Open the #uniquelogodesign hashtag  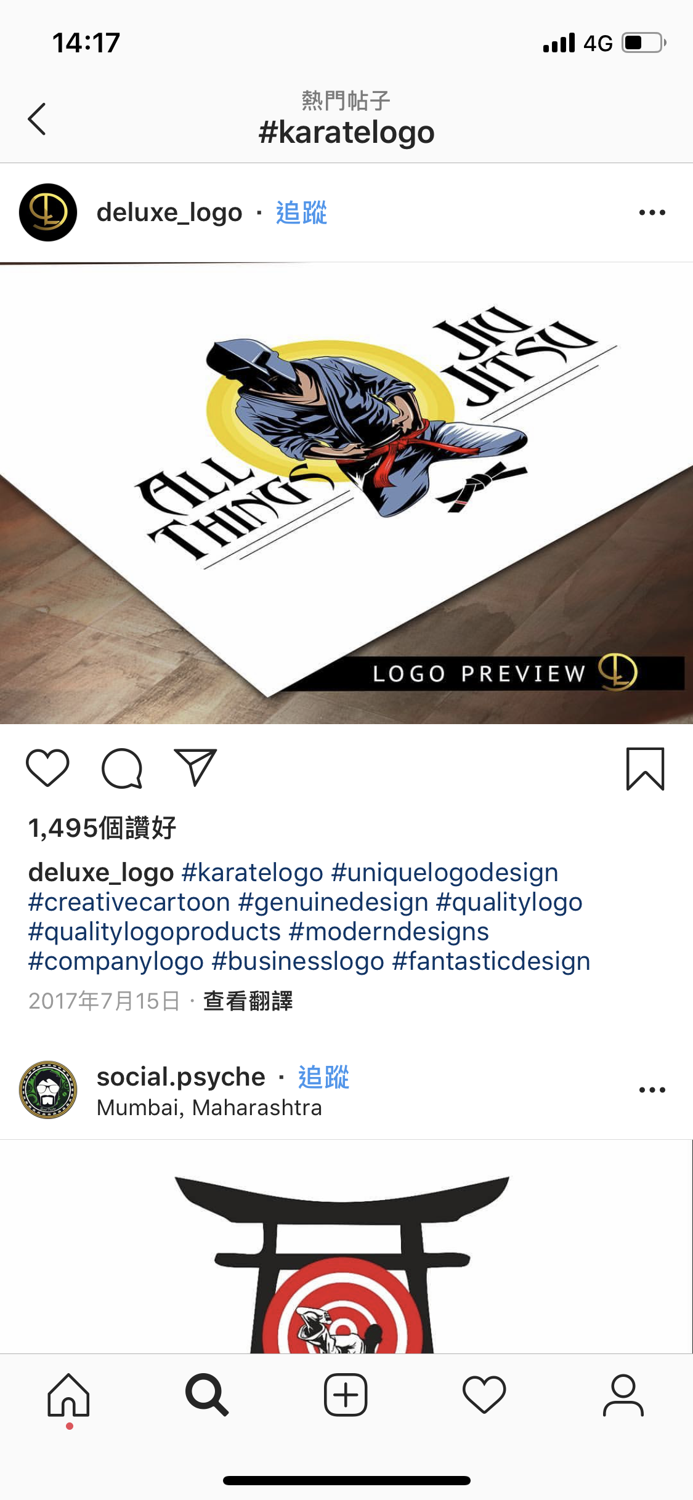coord(445,873)
